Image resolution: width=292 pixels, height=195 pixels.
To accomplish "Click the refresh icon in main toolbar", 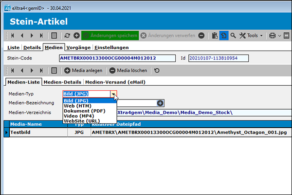I will pos(67,36).
